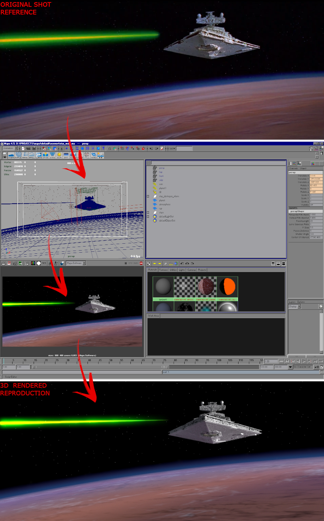
Task: Expand defaultLightSet in the Outliner
Action: coord(148,216)
